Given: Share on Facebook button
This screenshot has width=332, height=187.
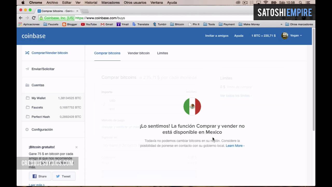Looking at the screenshot, I should pyautogui.click(x=40, y=176).
